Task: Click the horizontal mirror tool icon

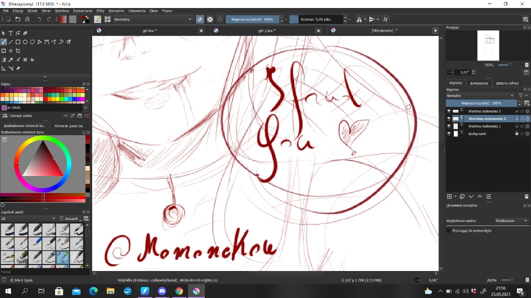Action: (359, 19)
